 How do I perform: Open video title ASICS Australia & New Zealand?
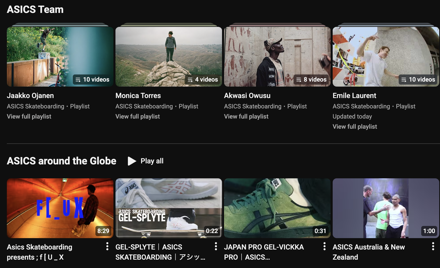click(369, 252)
